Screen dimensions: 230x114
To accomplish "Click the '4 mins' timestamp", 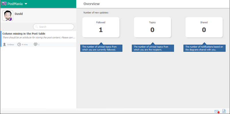I will pyautogui.click(x=25, y=45).
